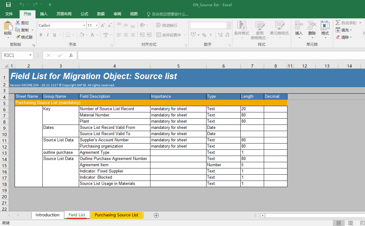Switch to the Insert (插入) ribbon tab
The height and width of the screenshot is (226, 365).
coord(44,14)
